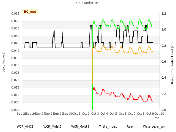Image resolution: width=176 pixels, height=132 pixels.
Task: Toggle WaterLevel_cm legend entry
Action: [x=151, y=127]
